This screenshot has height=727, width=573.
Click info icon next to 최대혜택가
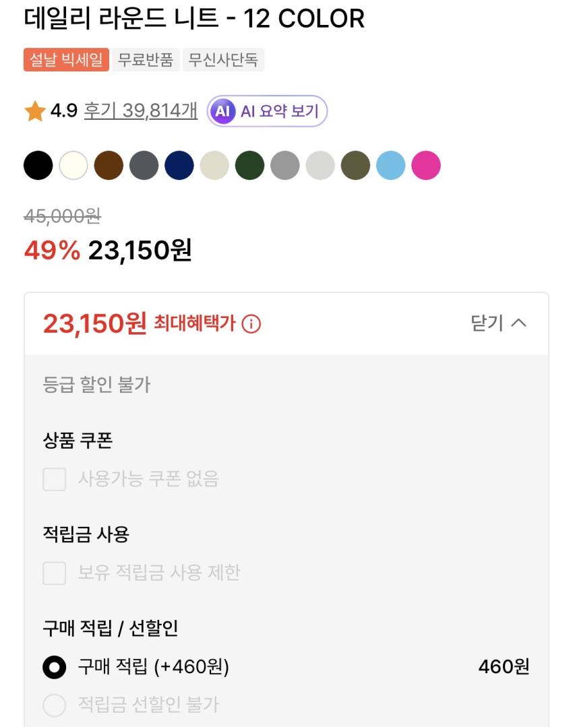click(251, 324)
